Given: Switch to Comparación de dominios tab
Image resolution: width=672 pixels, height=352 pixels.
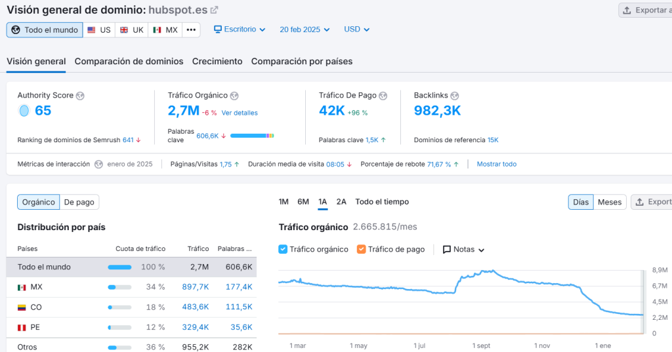Looking at the screenshot, I should point(129,61).
